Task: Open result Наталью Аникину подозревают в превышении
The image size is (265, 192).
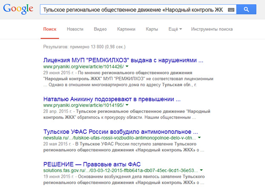Action: (x=112, y=99)
